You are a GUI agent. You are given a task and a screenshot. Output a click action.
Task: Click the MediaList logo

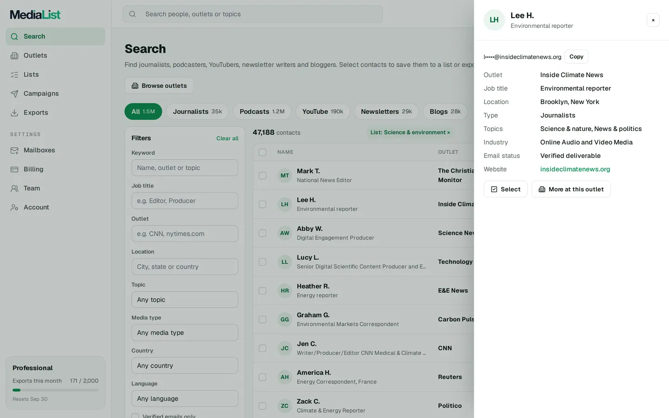(x=35, y=15)
